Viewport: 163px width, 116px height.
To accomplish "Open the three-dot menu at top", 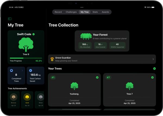I will pyautogui.click(x=82, y=7).
